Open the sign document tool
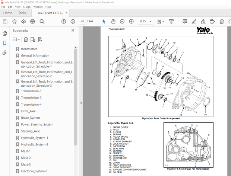 (x=203, y=22)
